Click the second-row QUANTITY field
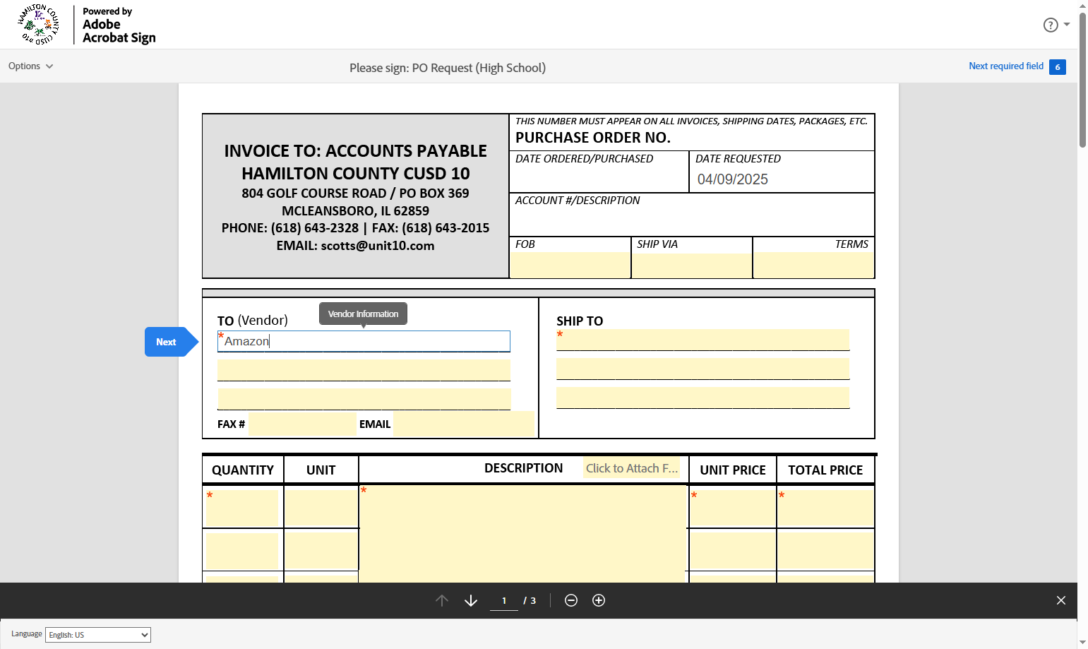The width and height of the screenshot is (1088, 649). [243, 551]
